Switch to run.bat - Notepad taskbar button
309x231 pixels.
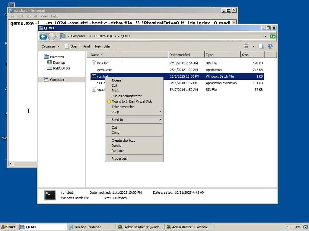click(x=92, y=227)
